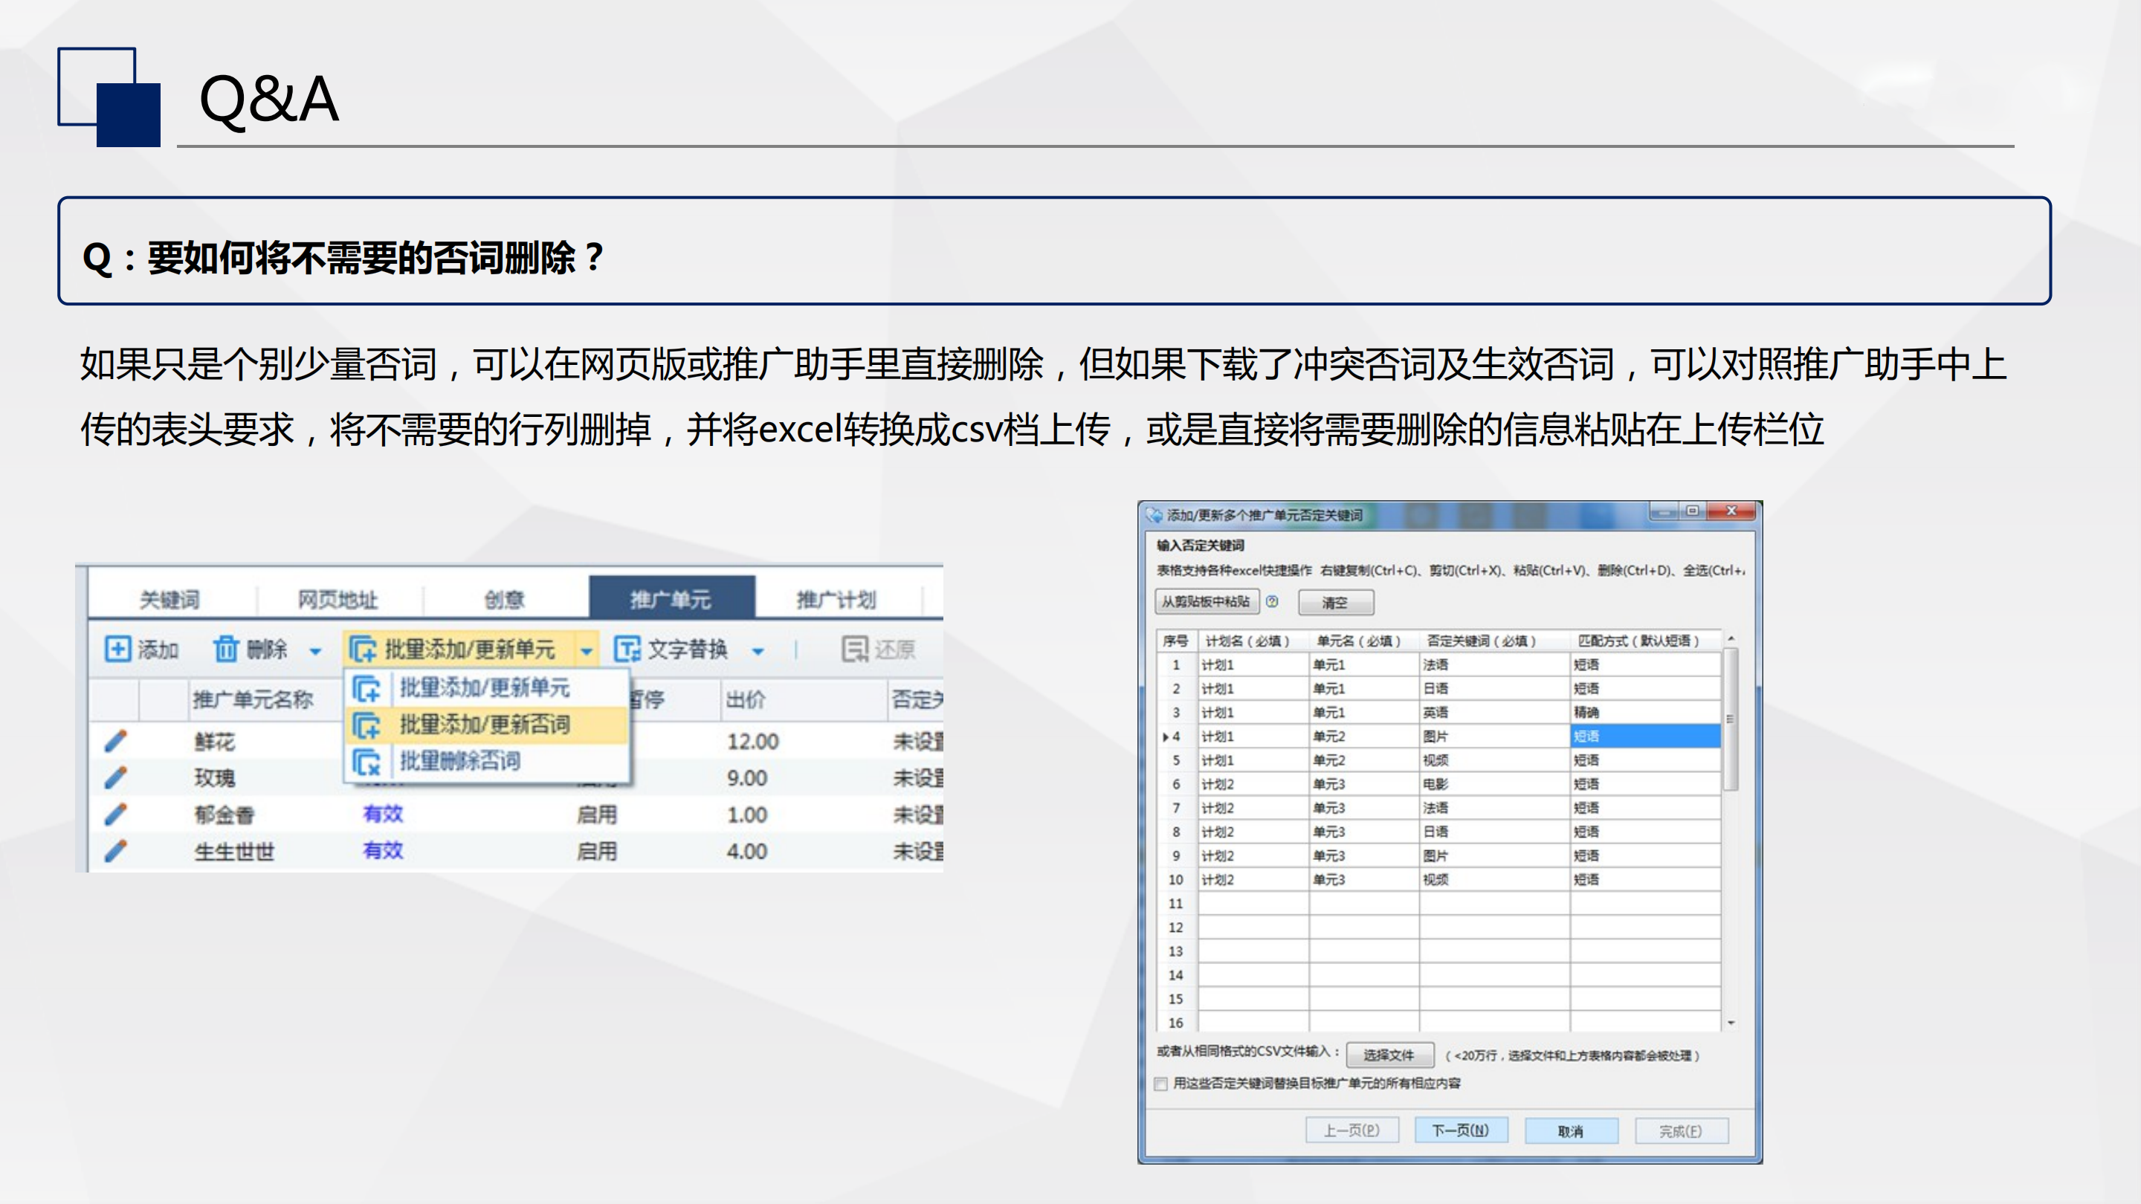Click 有效 status link in 生生世世 row
The width and height of the screenshot is (2141, 1204).
pyautogui.click(x=382, y=850)
